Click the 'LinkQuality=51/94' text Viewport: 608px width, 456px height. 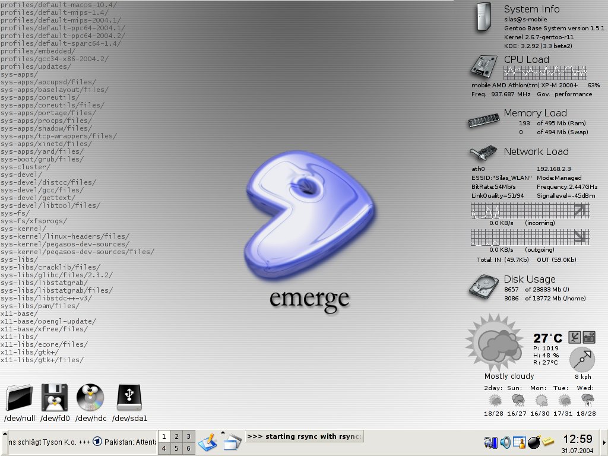(498, 196)
